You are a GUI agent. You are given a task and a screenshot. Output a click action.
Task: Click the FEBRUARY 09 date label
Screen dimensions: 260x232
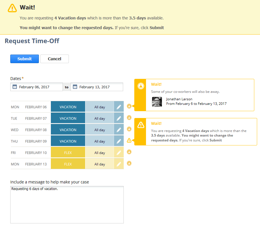click(36, 141)
